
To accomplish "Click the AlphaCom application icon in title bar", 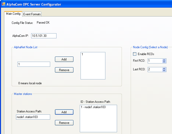I will [x=4, y=4].
